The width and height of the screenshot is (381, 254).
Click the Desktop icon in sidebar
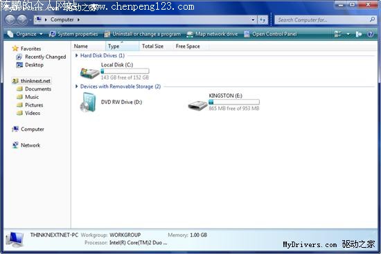coord(19,65)
